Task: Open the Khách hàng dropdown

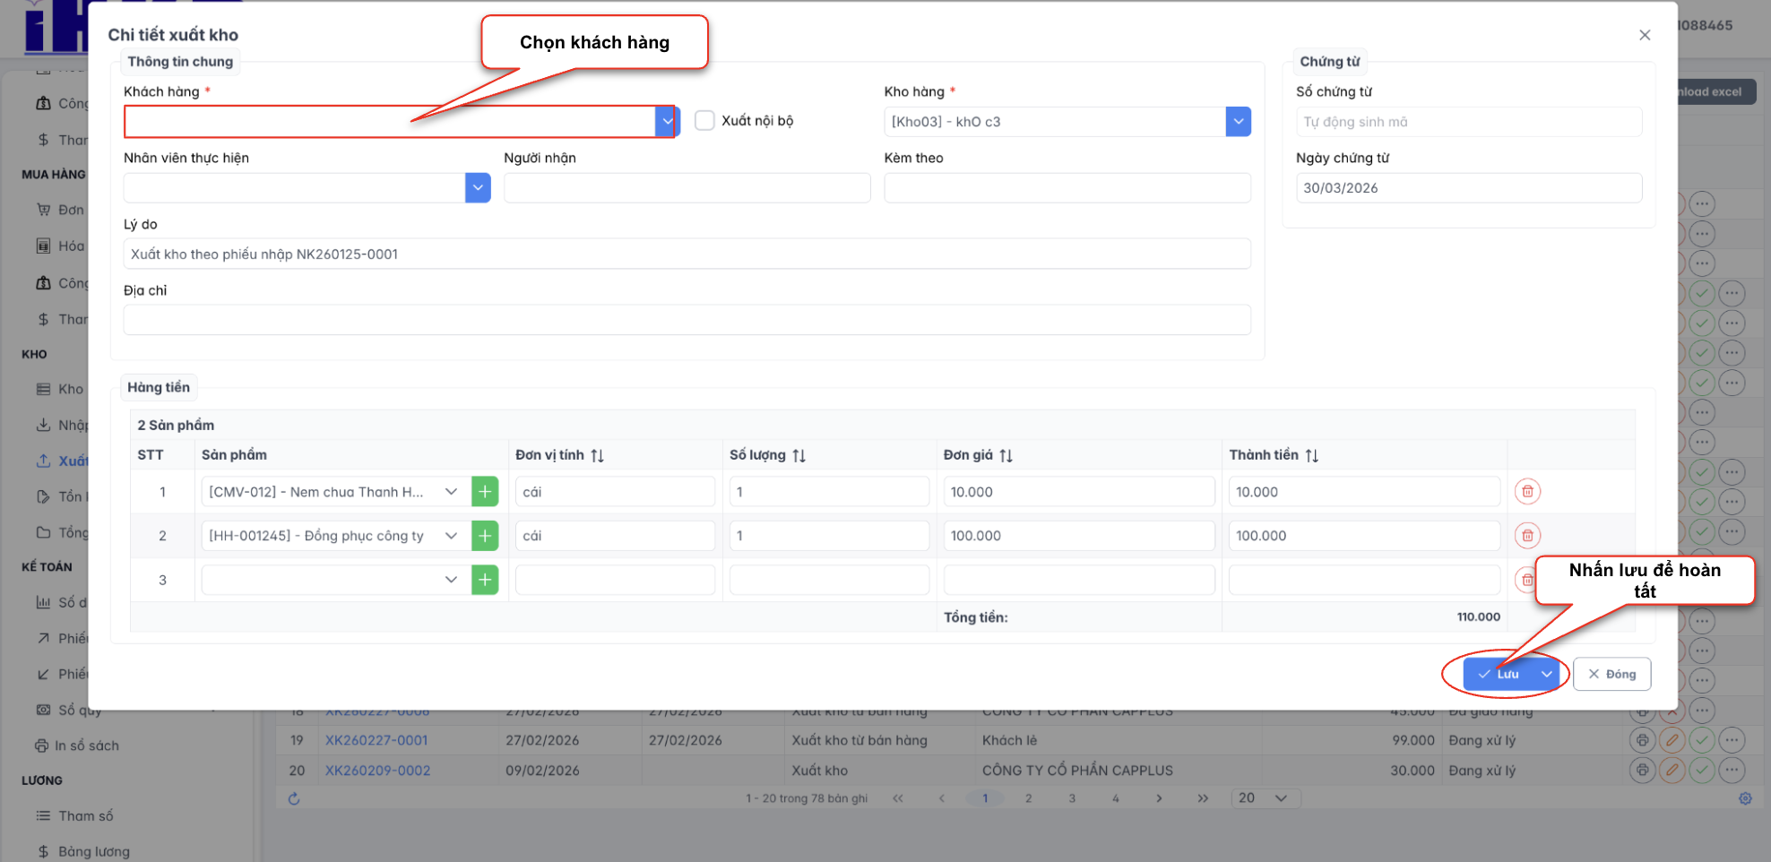Action: tap(667, 122)
